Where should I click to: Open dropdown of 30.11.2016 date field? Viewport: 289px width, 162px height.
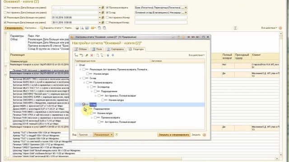click(x=99, y=22)
